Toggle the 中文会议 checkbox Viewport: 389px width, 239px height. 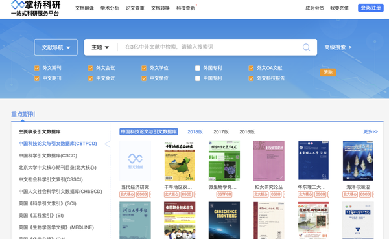pyautogui.click(x=90, y=78)
